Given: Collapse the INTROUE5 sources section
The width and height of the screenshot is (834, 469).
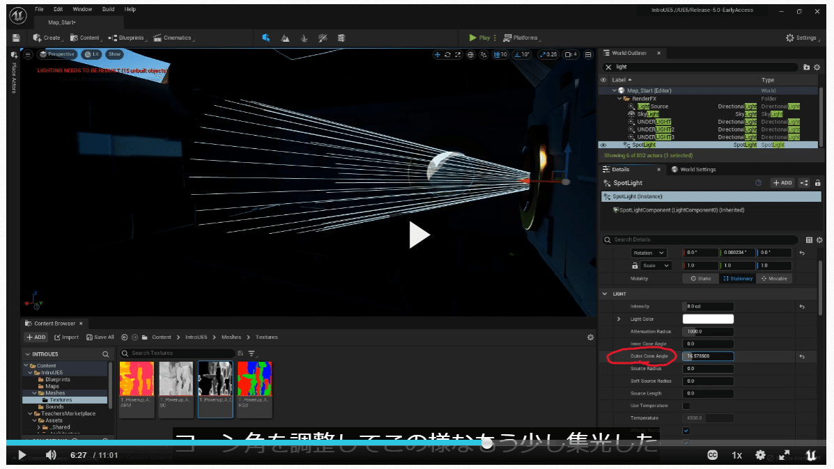Looking at the screenshot, I should (28, 354).
